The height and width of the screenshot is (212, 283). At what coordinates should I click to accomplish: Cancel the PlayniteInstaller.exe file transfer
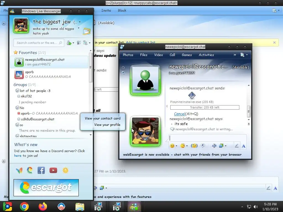(x=179, y=114)
